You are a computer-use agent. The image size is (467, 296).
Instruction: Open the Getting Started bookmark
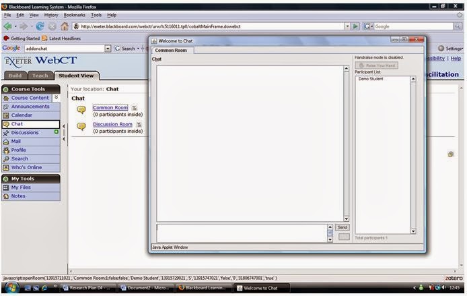click(22, 38)
